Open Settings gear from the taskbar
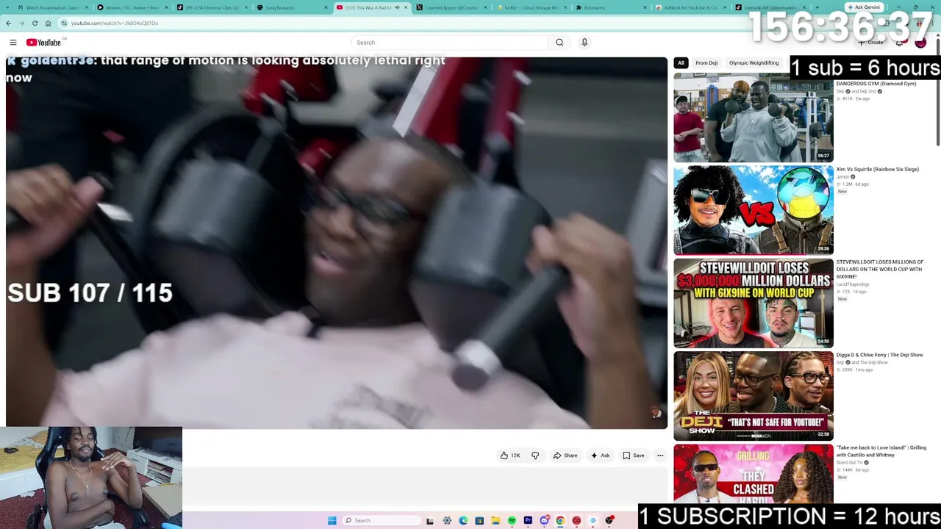 (x=447, y=521)
